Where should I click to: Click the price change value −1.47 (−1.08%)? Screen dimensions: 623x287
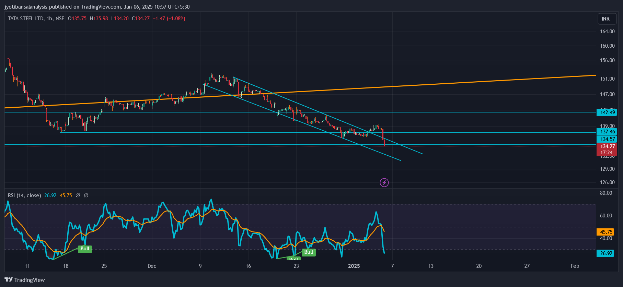169,19
